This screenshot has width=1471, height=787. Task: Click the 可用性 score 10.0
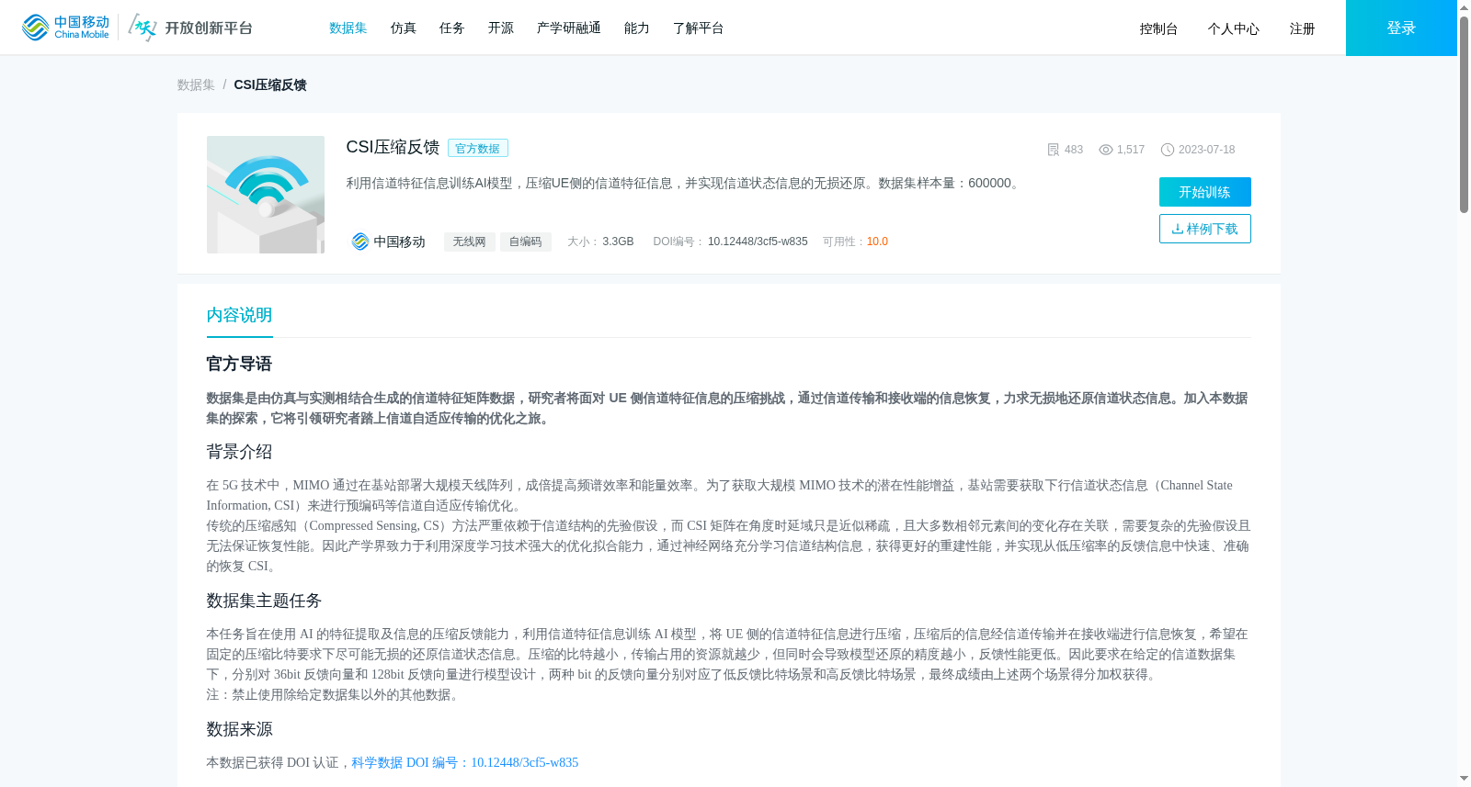tap(877, 242)
